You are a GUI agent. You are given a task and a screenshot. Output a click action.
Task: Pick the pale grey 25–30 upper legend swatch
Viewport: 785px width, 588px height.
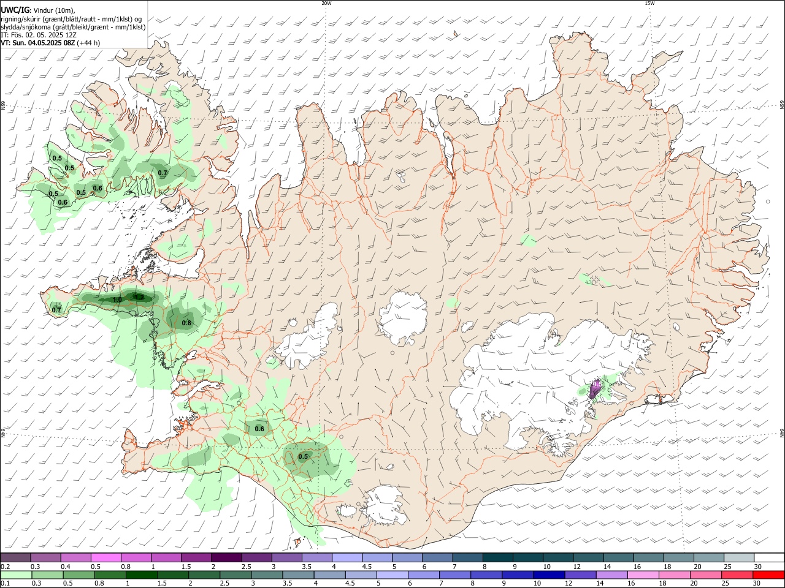[738, 557]
